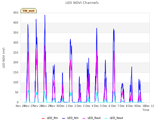Viewport: 165px width, 123px height.
Task: Click the 0 y-axis tick label
Action: click(18, 102)
